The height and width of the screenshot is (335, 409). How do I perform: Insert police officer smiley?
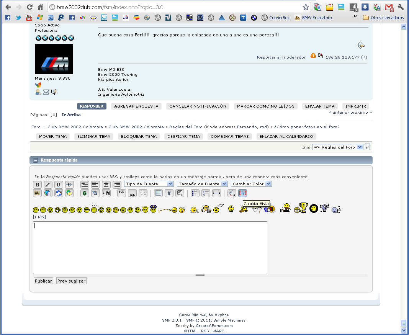pyautogui.click(x=153, y=209)
